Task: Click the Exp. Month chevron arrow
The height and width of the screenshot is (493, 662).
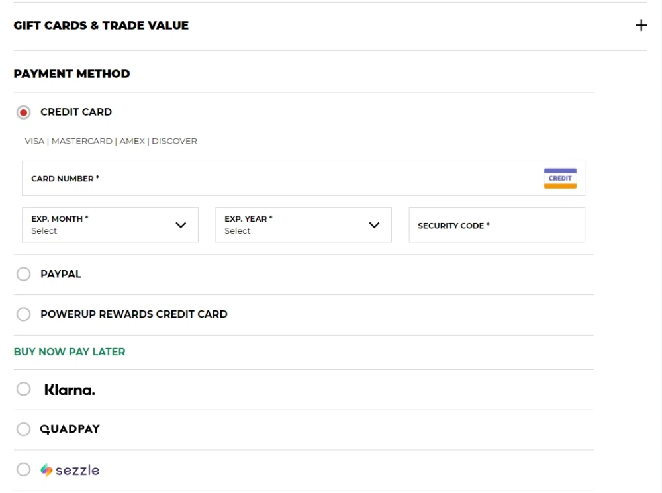Action: [x=181, y=225]
